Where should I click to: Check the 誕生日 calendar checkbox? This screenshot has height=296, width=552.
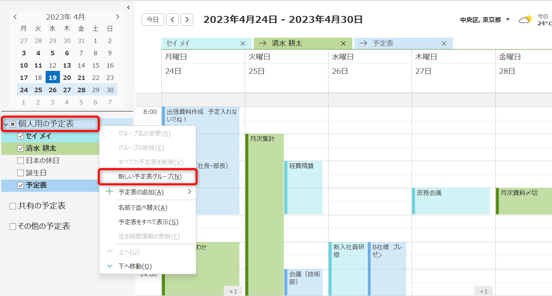click(20, 173)
